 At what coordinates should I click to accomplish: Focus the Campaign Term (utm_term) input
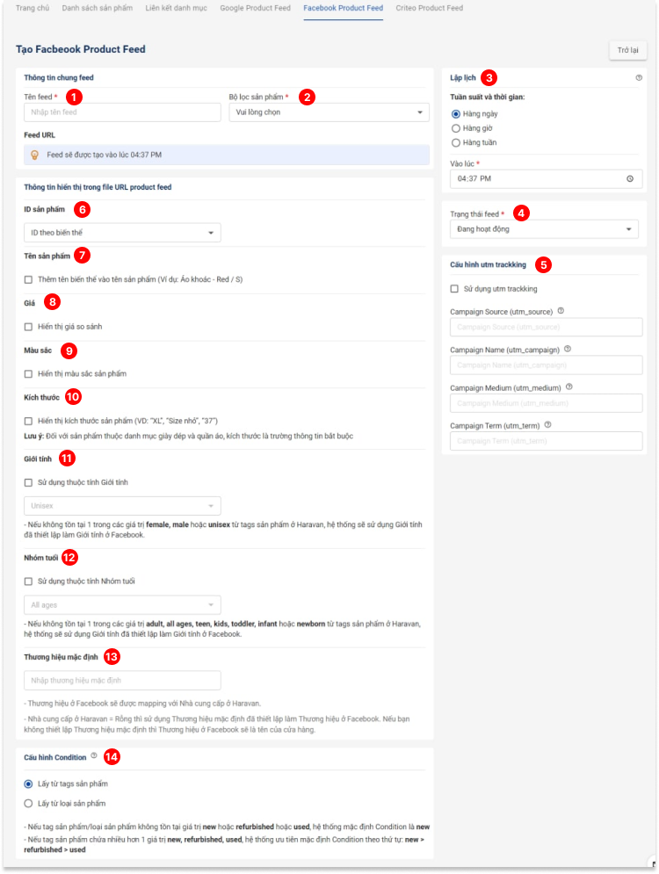tap(546, 441)
